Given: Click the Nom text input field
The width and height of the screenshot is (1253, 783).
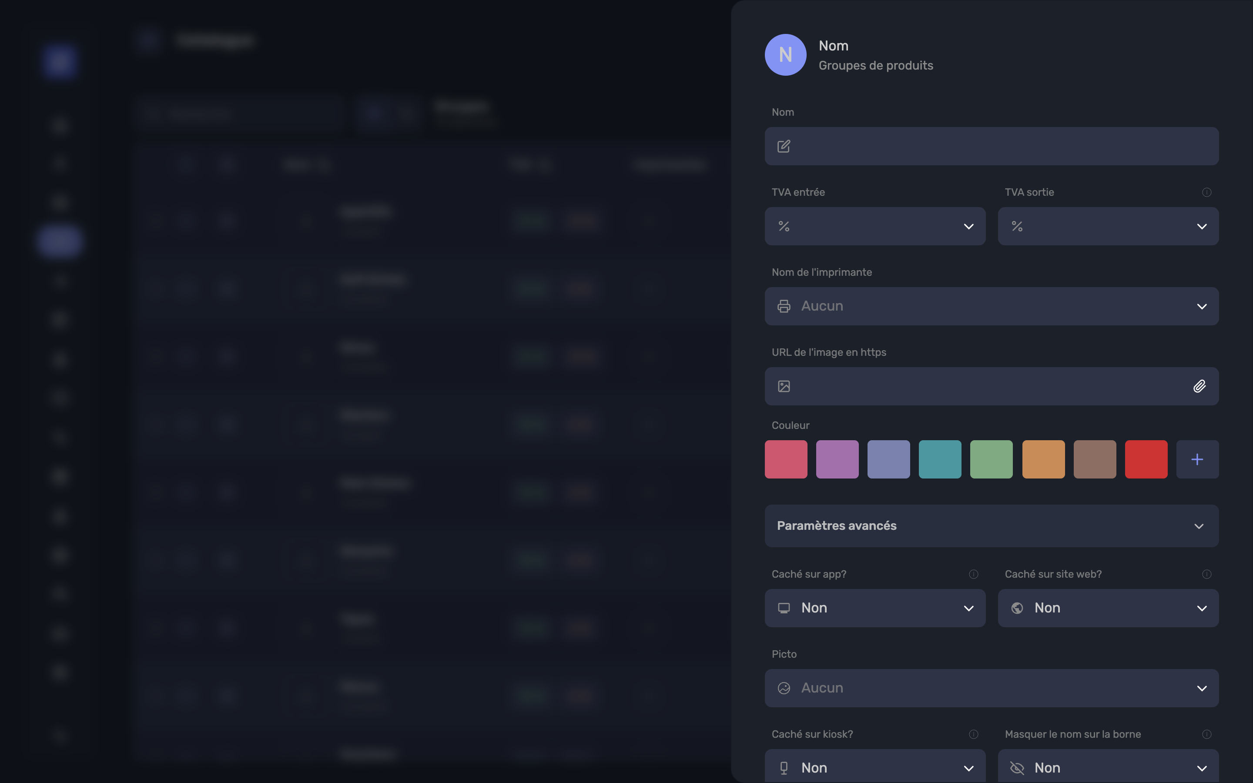Looking at the screenshot, I should pyautogui.click(x=992, y=146).
